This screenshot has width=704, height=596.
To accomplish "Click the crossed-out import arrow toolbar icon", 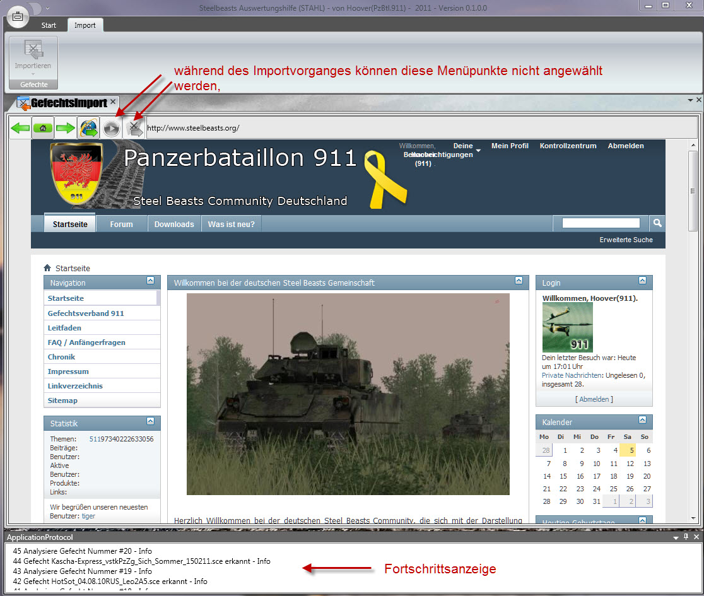I will [x=134, y=128].
